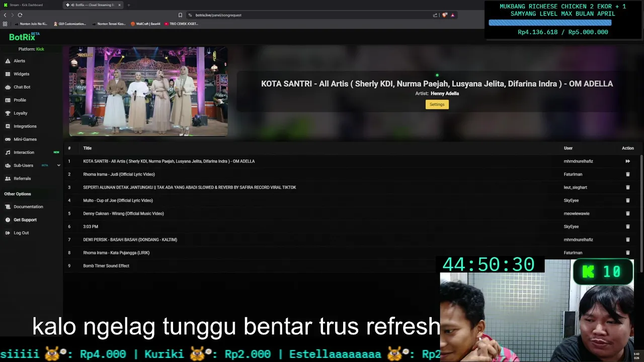Open bookmarks bar apps grid icon
This screenshot has width=644, height=362.
click(x=5, y=24)
